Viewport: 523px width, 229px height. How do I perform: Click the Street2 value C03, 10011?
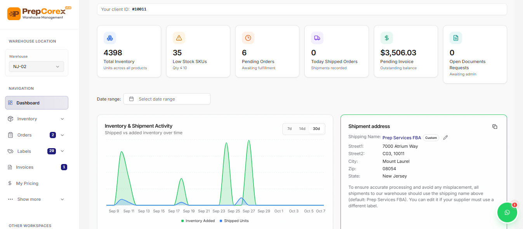393,154
